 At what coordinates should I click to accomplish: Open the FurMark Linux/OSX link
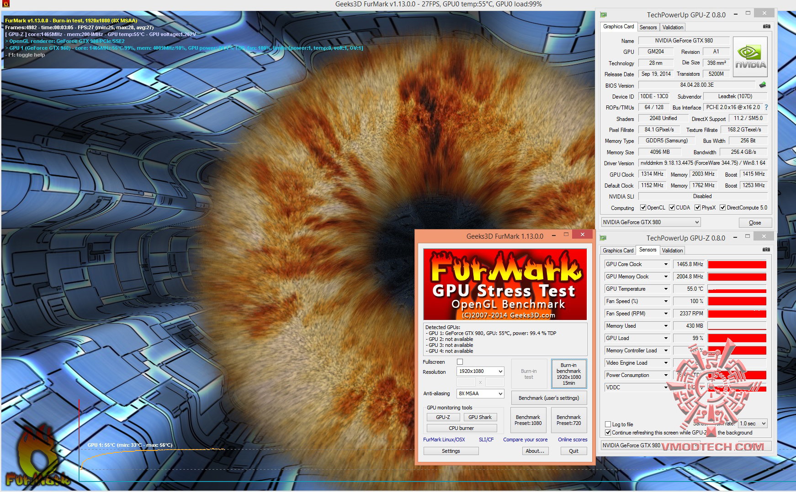click(x=444, y=440)
